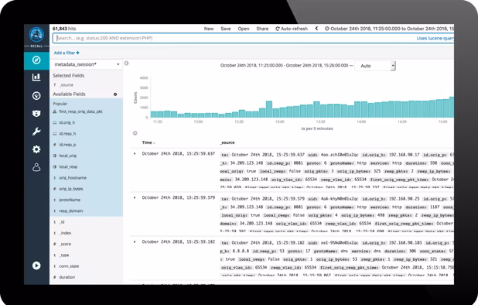The height and width of the screenshot is (305, 478).
Task: Click the Selected Fields heading
Action: (69, 76)
